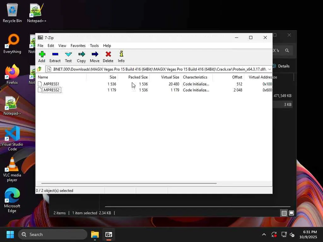Image resolution: width=323 pixels, height=242 pixels.
Task: Open the File menu
Action: pyautogui.click(x=40, y=46)
